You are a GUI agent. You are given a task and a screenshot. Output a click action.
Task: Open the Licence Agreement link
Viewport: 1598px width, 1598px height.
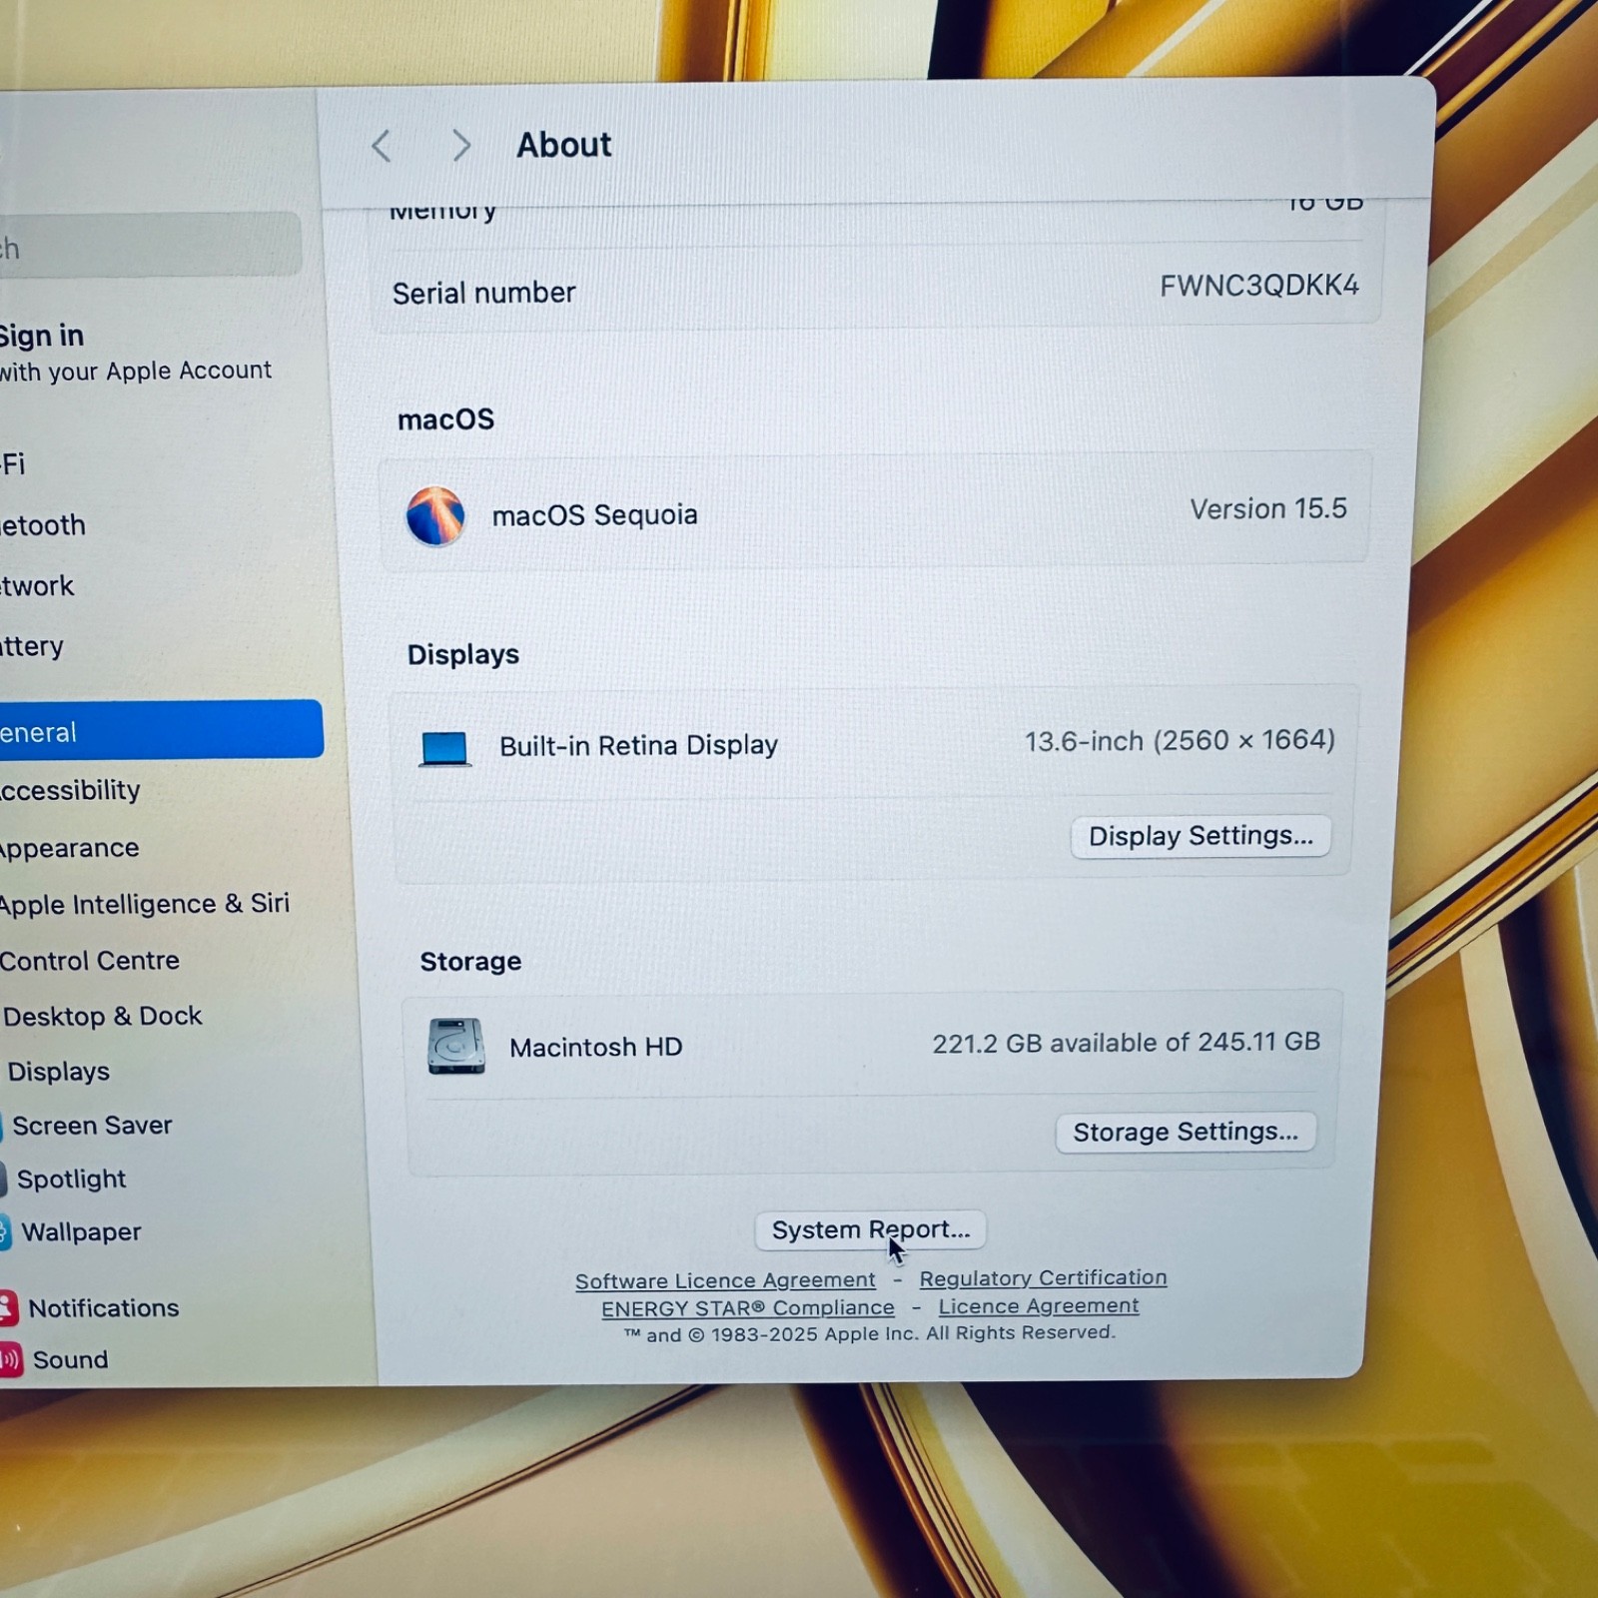pyautogui.click(x=1039, y=1306)
